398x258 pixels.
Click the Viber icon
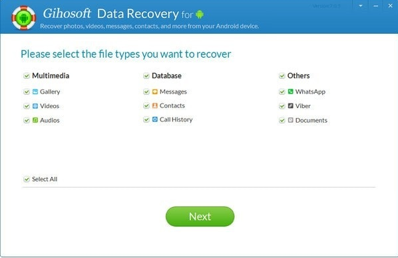click(291, 105)
